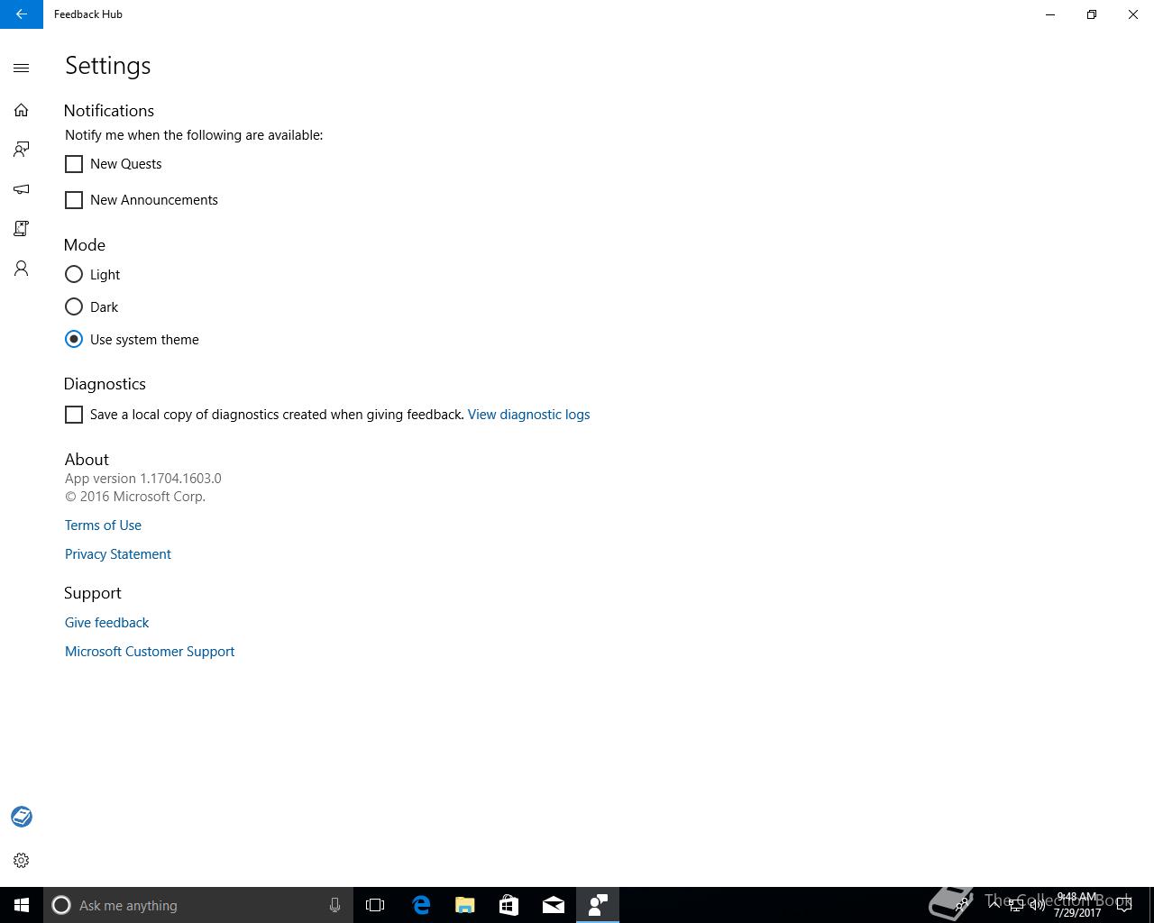This screenshot has height=923, width=1154.
Task: Click the taskbar clock and date
Action: pyautogui.click(x=1077, y=905)
